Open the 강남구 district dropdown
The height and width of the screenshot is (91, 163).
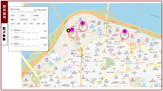tap(26, 15)
